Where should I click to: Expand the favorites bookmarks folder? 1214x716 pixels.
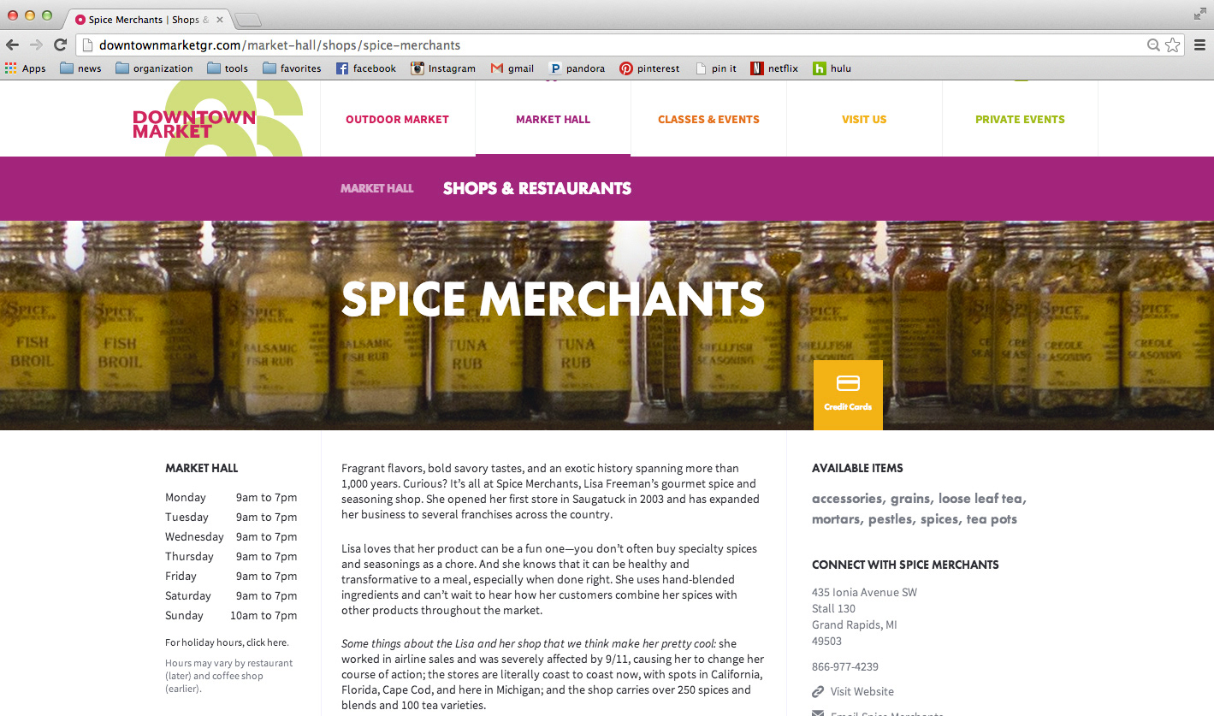[292, 68]
